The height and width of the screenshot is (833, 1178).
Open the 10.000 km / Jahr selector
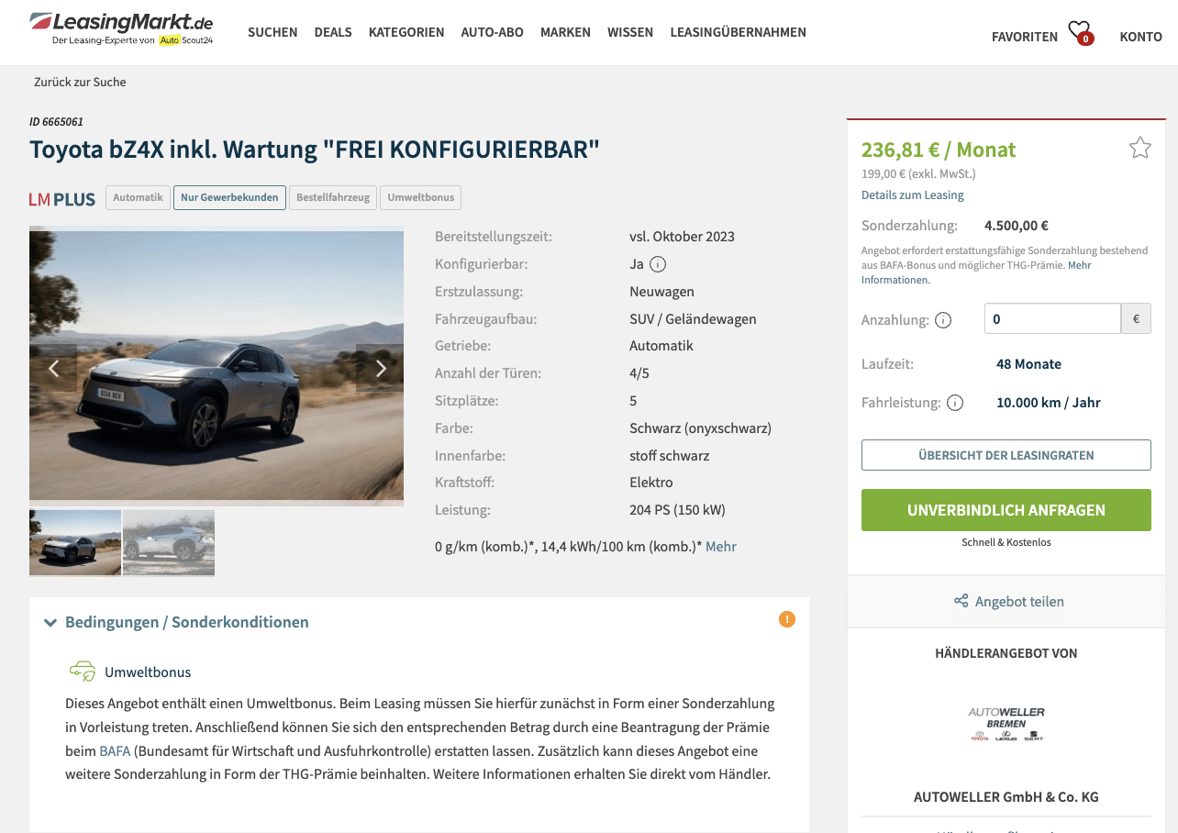(x=1048, y=403)
